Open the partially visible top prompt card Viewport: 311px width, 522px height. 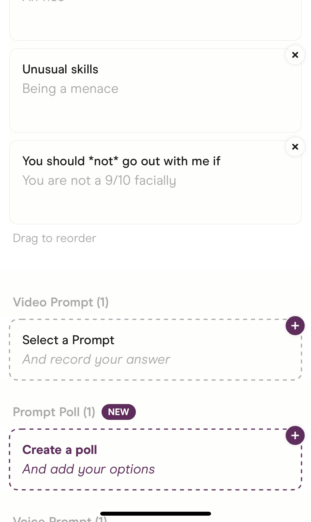point(155,20)
